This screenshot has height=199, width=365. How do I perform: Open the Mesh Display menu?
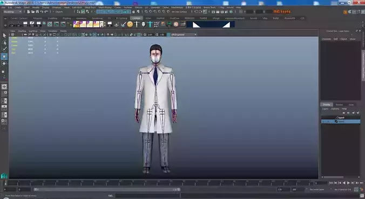click(x=105, y=8)
